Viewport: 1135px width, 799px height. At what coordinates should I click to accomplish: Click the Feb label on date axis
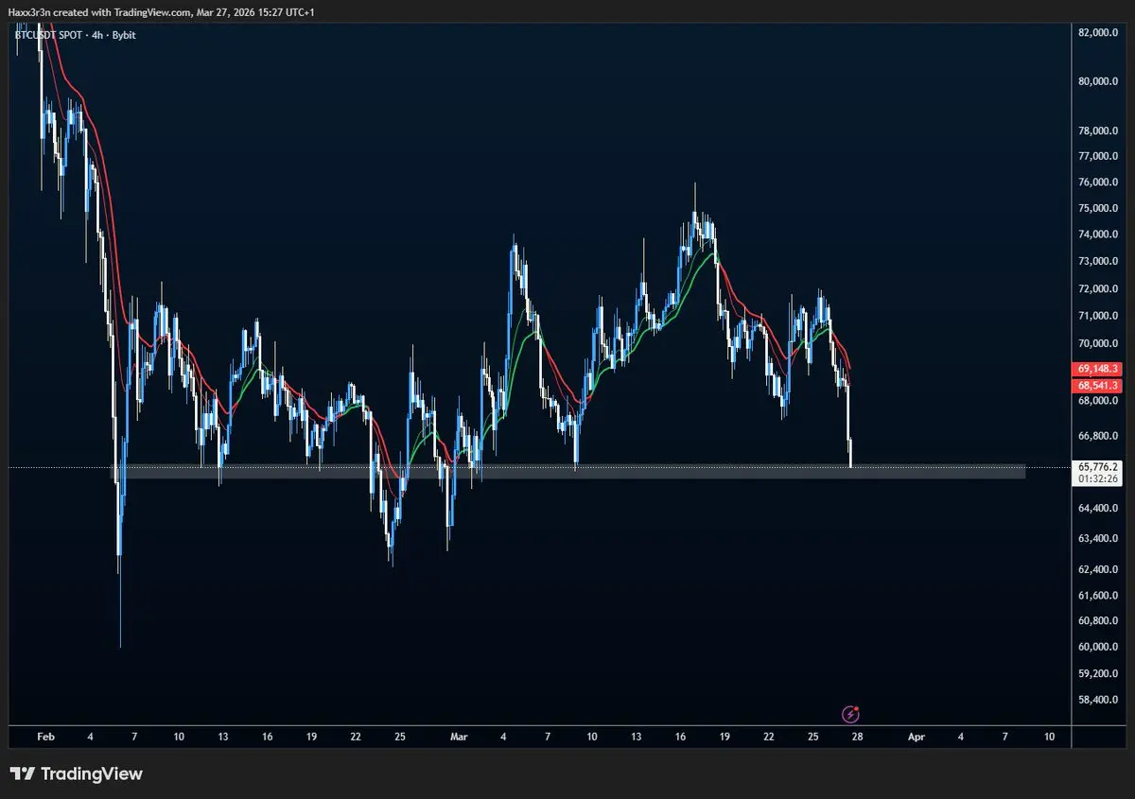45,736
